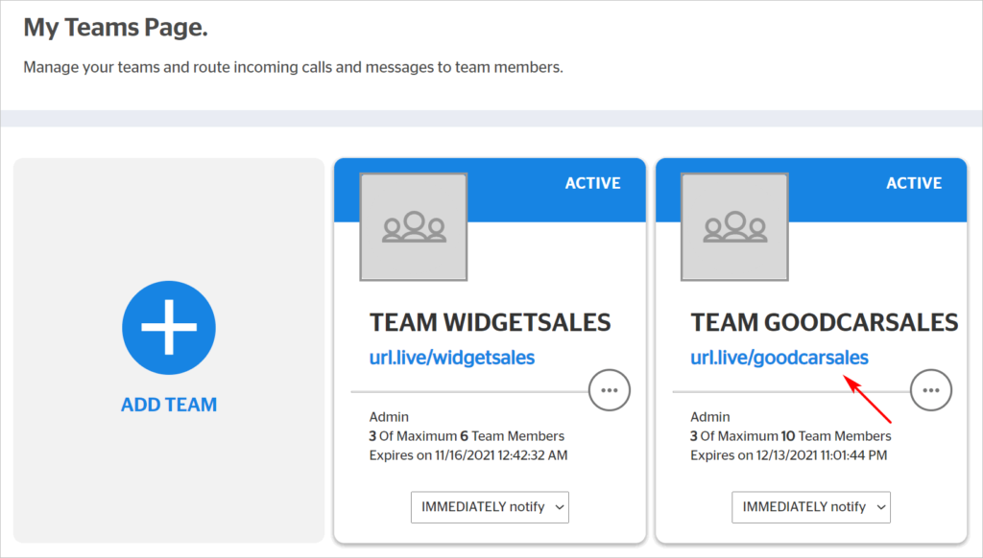Click the Team Goodcarsales group avatar placeholder
Viewport: 983px width, 558px height.
click(734, 226)
